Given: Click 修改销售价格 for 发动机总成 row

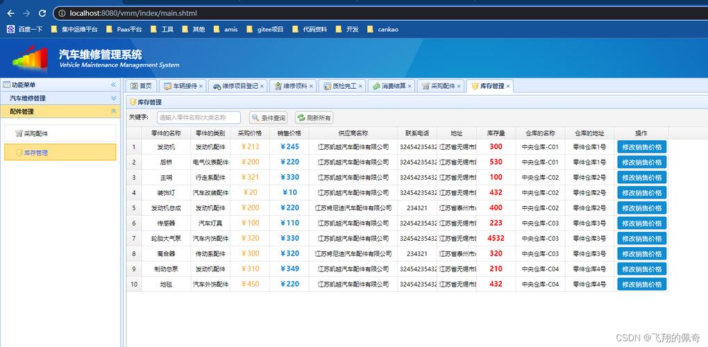Looking at the screenshot, I should click(x=641, y=208).
